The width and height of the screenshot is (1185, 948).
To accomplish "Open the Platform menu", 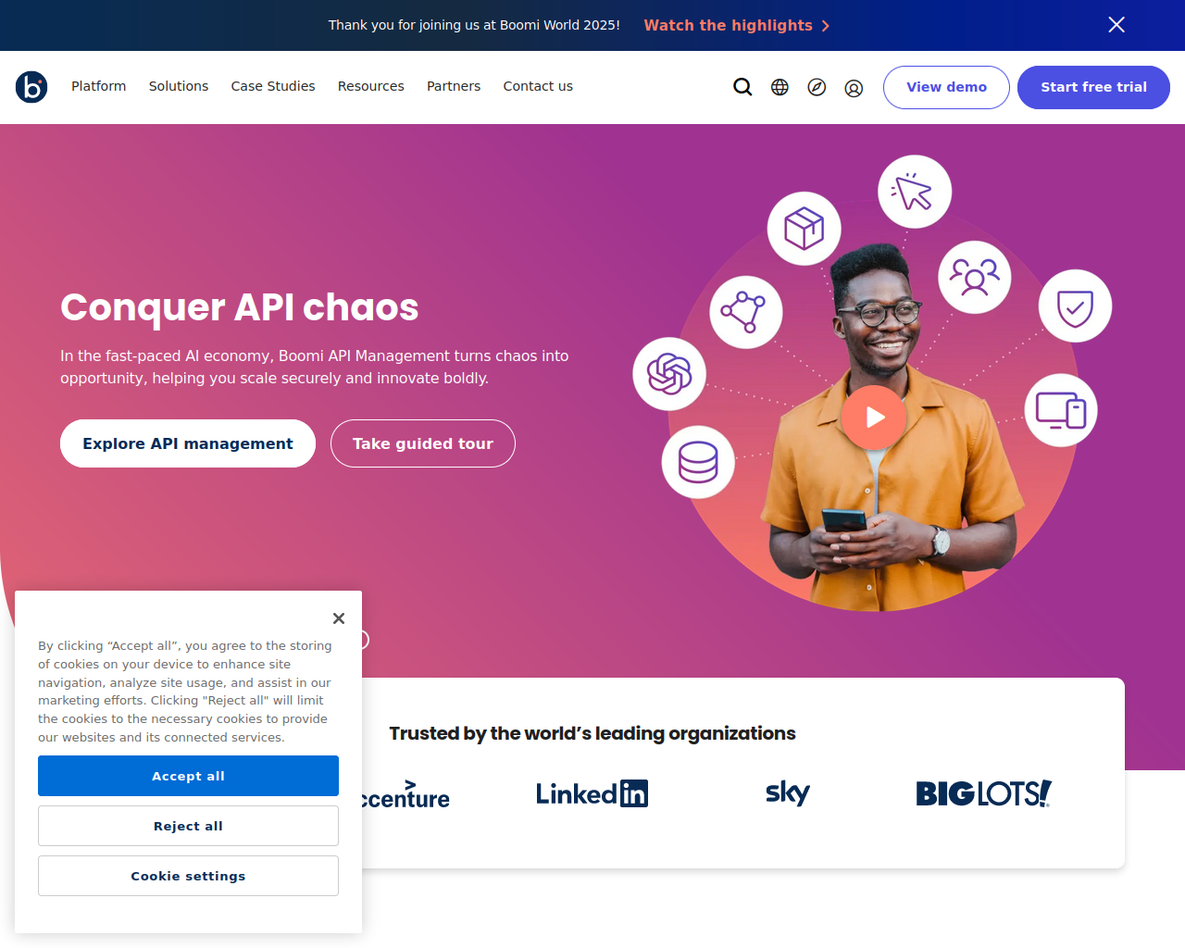I will pos(99,86).
